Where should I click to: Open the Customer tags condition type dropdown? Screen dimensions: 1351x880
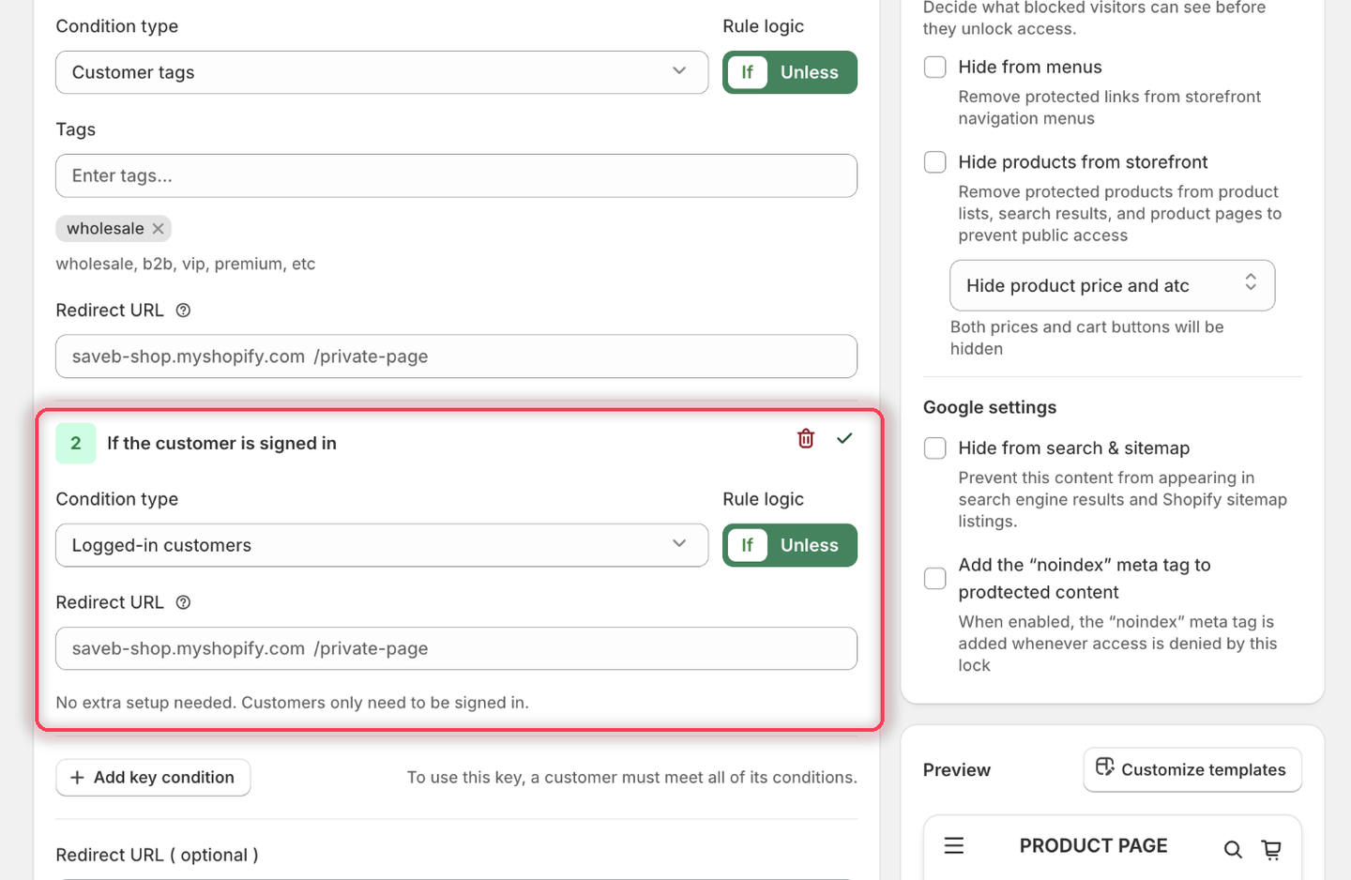pos(382,72)
